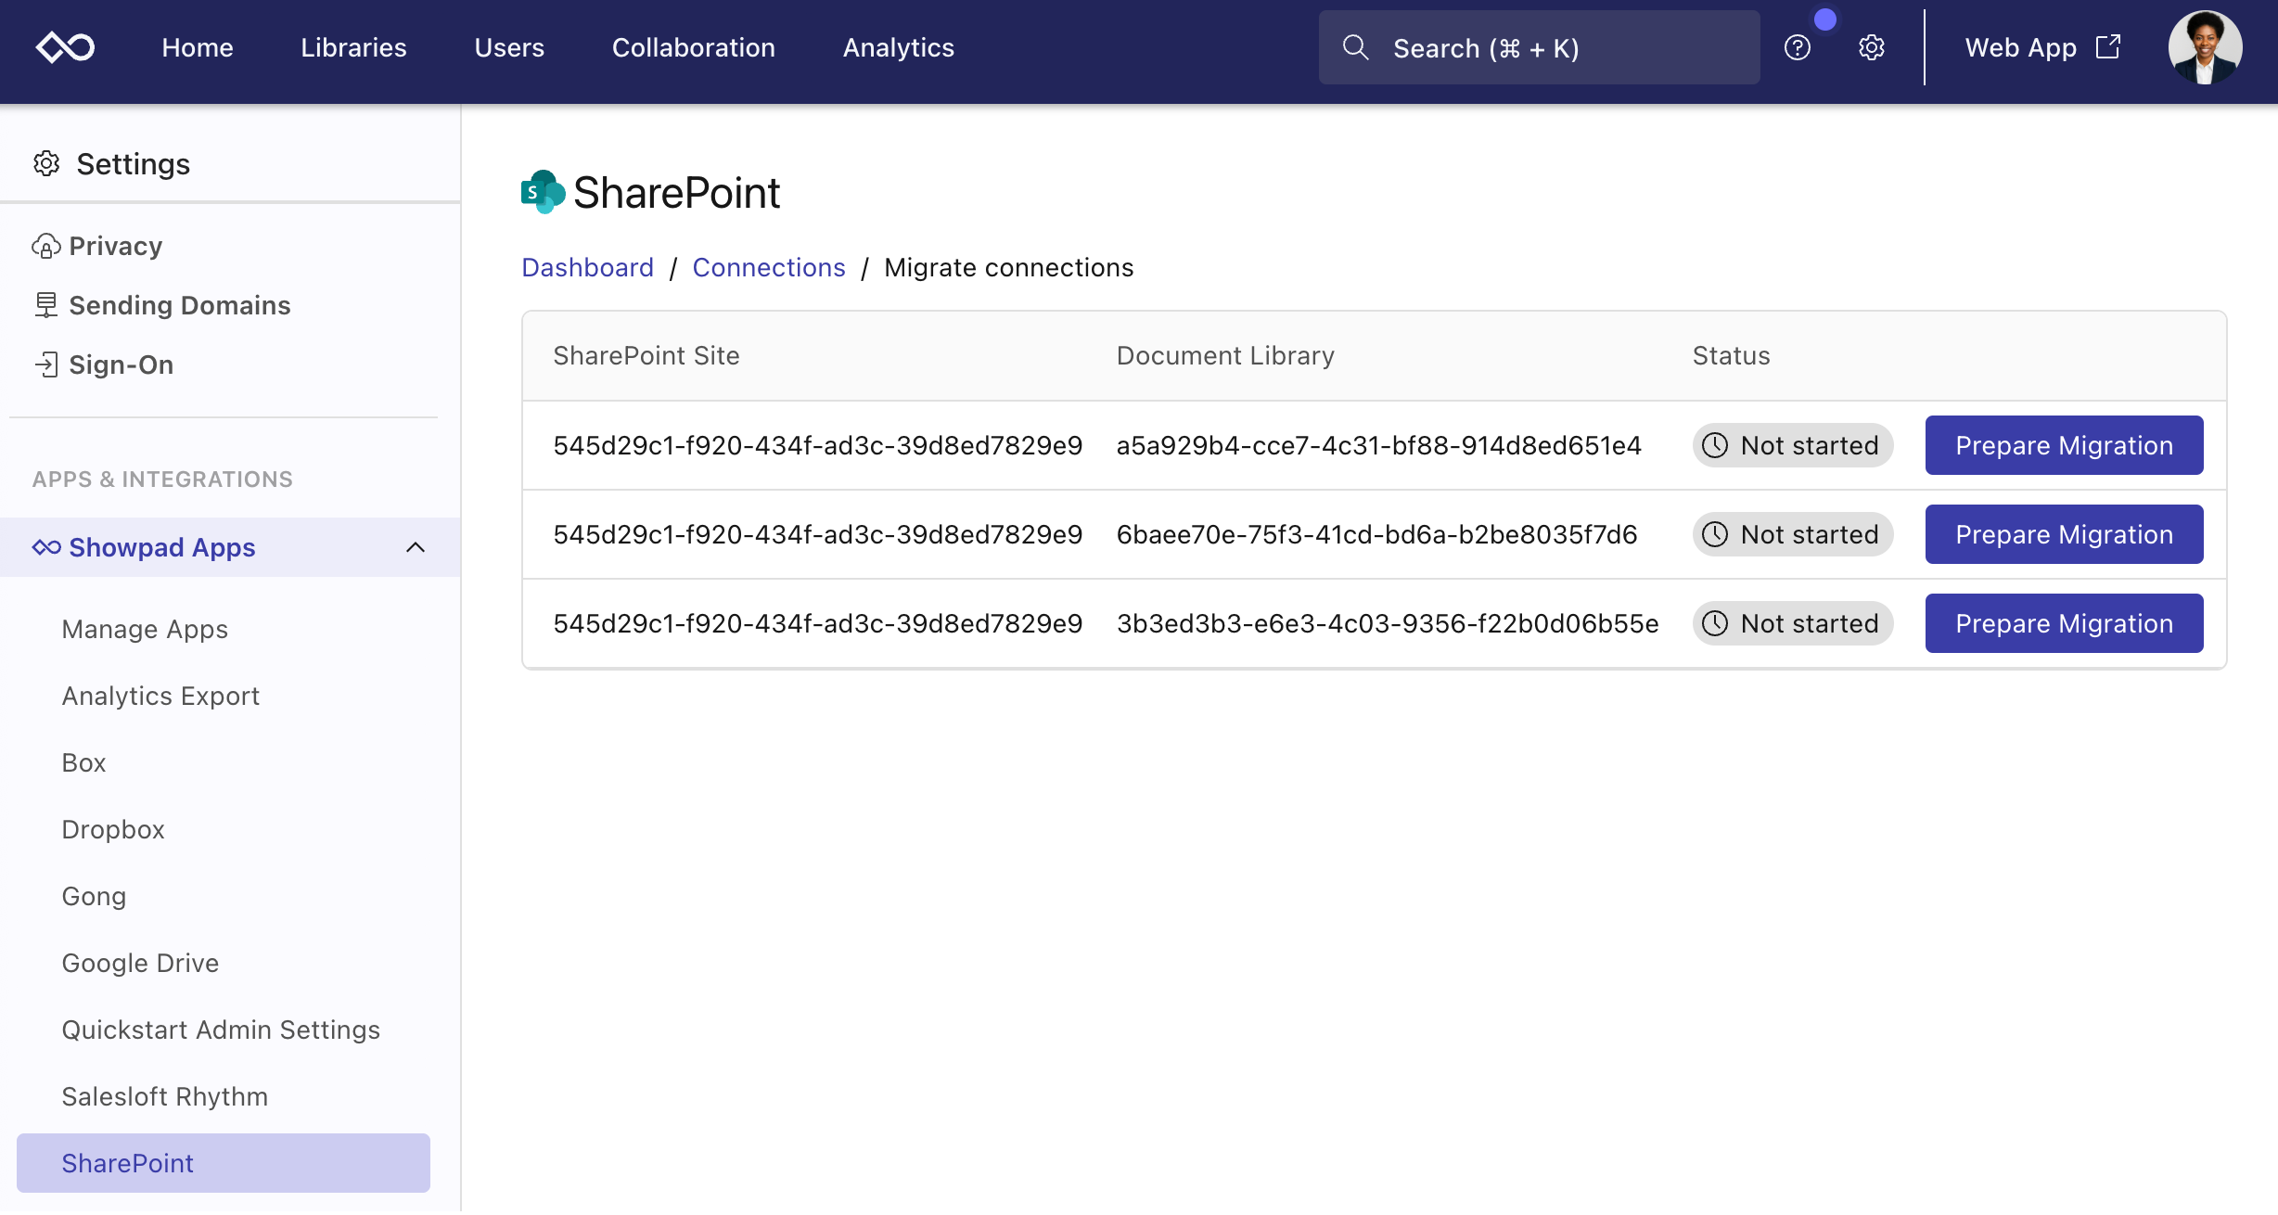Click the search magnifier icon

click(1355, 47)
